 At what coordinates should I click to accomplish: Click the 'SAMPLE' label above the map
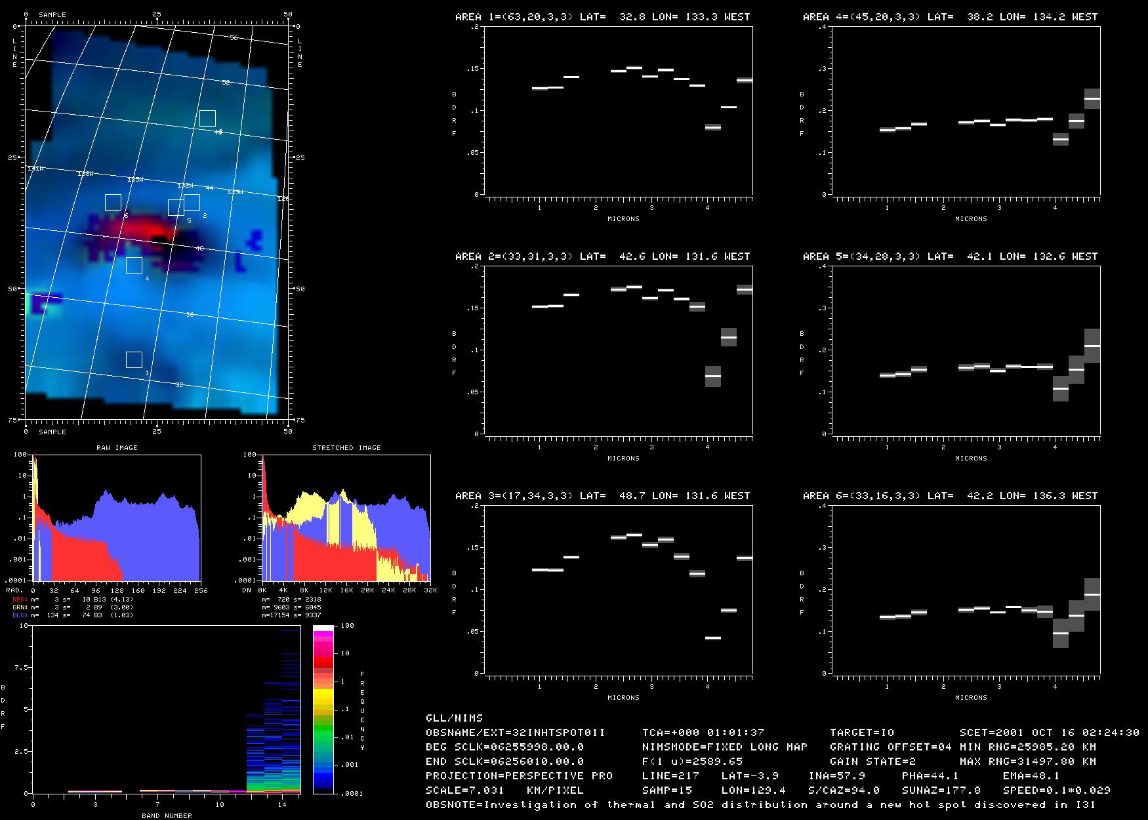(52, 14)
